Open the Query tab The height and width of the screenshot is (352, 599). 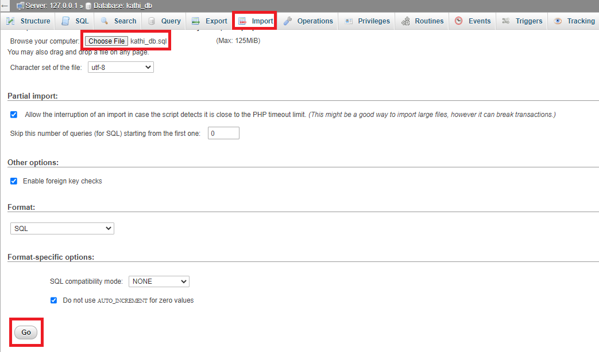[x=164, y=21]
